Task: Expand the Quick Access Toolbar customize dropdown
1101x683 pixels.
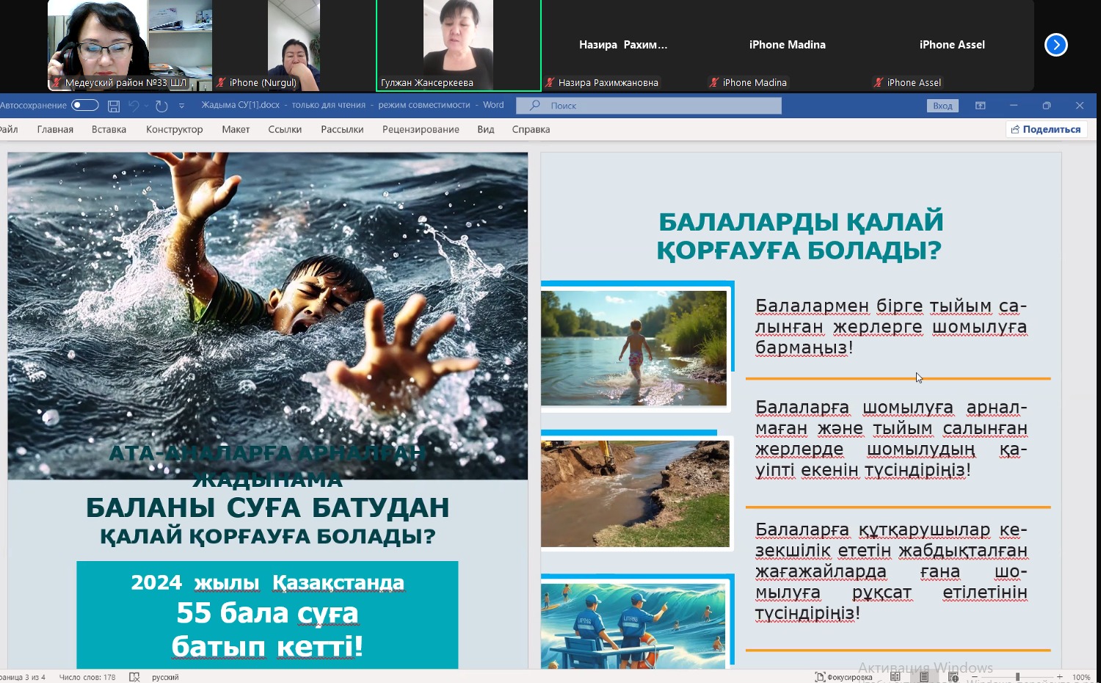Action: pos(182,106)
